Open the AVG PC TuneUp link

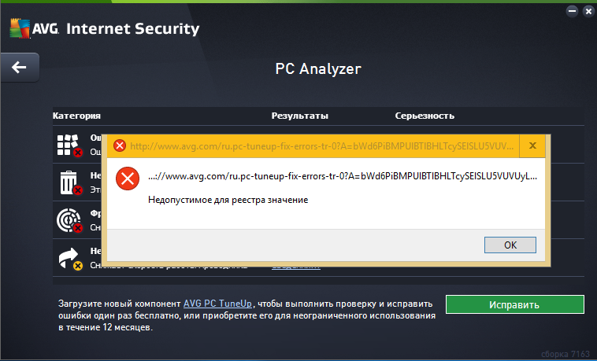217,304
